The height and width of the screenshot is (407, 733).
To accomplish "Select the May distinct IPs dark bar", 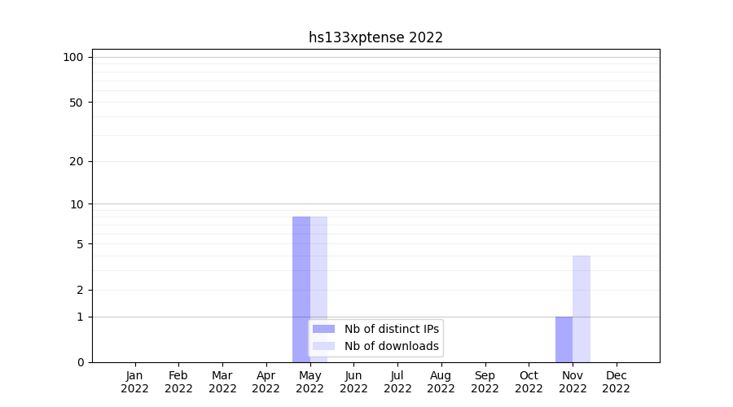I will (301, 269).
